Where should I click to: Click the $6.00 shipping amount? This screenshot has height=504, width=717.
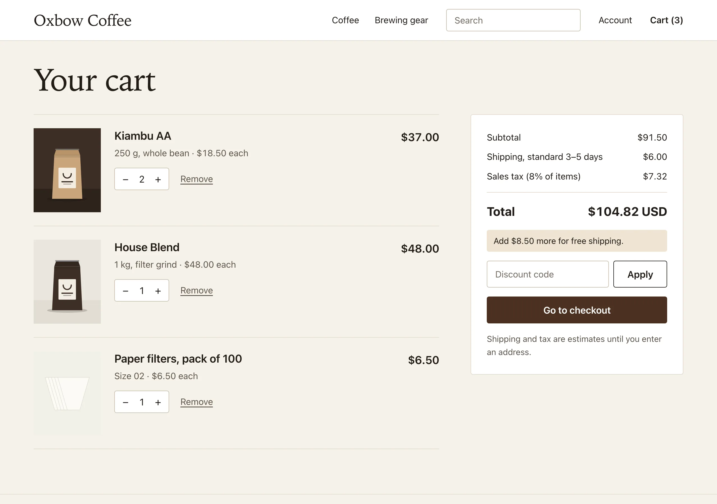tap(655, 157)
